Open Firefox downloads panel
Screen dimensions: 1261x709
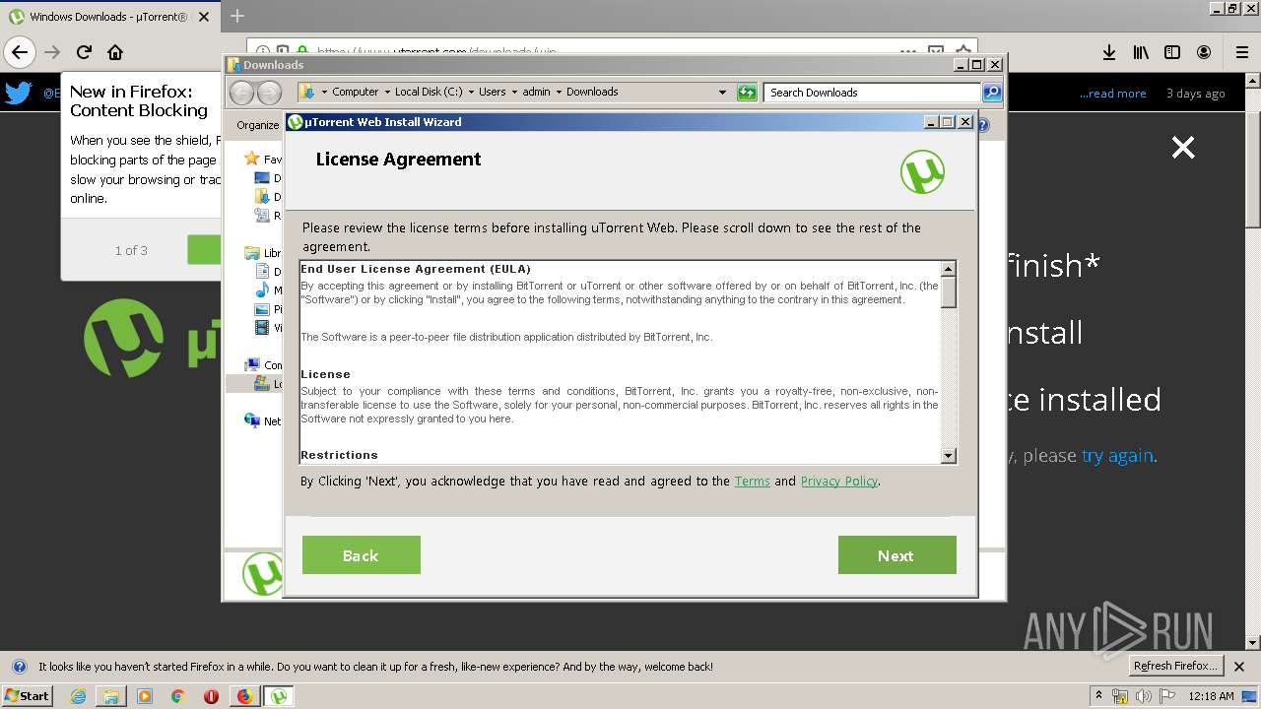1109,52
